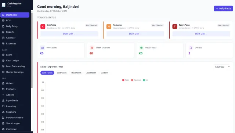Open Dashboard from the sidebar menu
The height and width of the screenshot is (133, 235).
pos(15,15)
